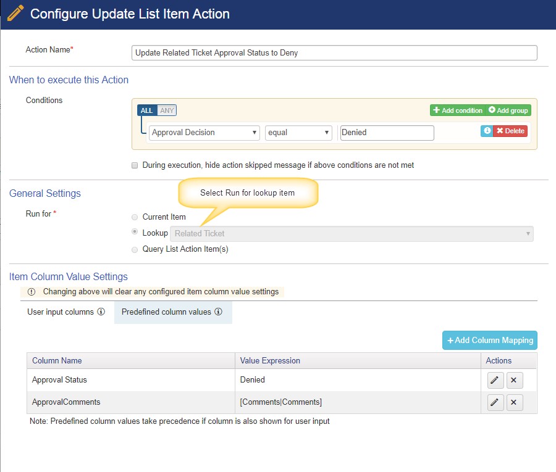Edit the ApprovalComments column mapping
The width and height of the screenshot is (556, 472).
495,402
